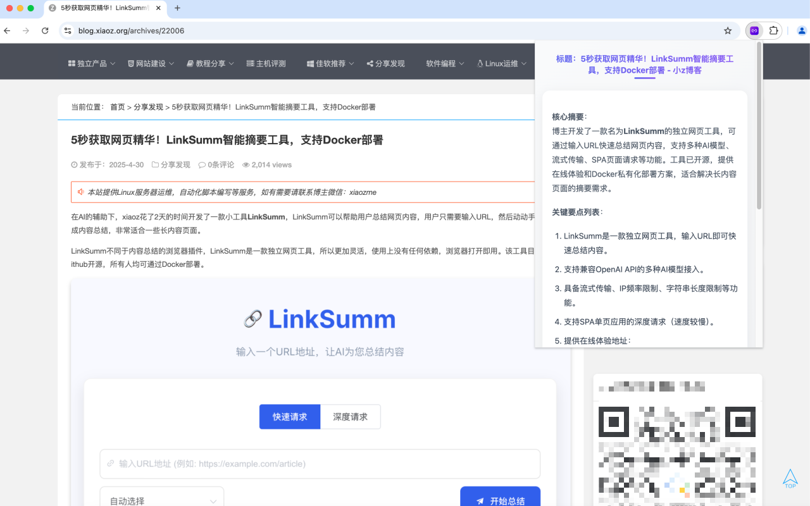This screenshot has height=506, width=810.
Task: Click the LinkSumm chain link logo
Action: tap(252, 319)
